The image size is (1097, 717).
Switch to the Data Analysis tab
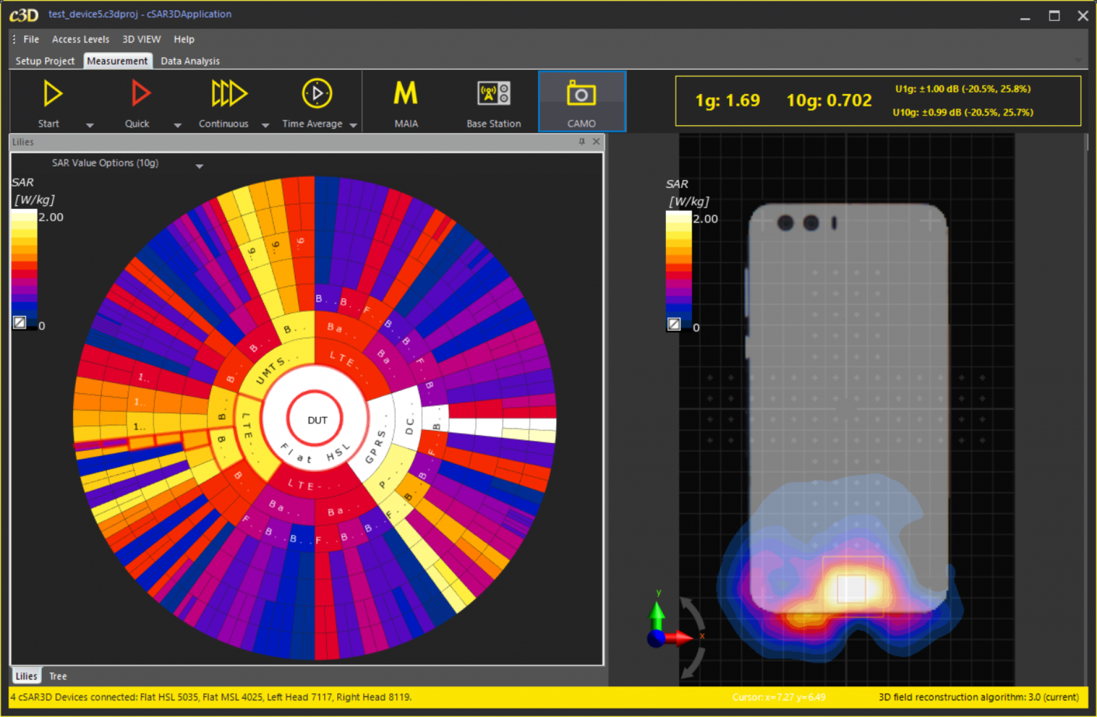[189, 60]
